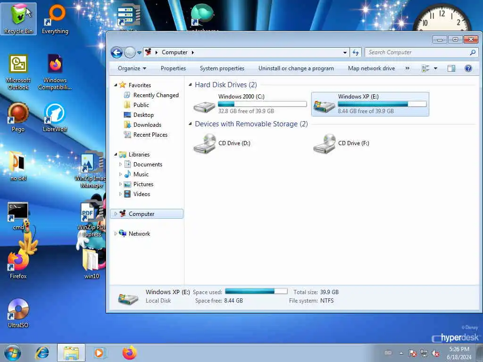Select Public in Favorites
The image size is (483, 362).
click(x=136, y=105)
